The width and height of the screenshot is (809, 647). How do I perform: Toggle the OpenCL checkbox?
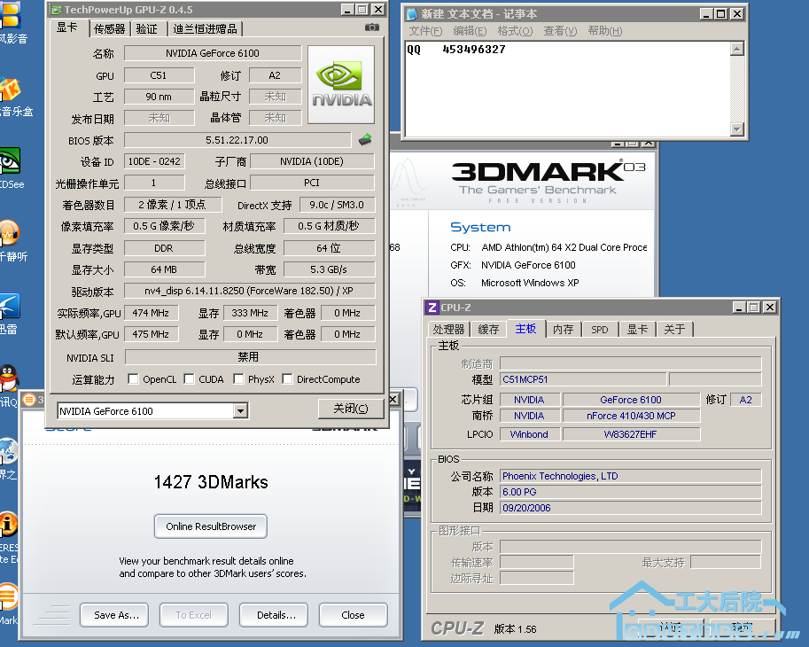coord(133,379)
